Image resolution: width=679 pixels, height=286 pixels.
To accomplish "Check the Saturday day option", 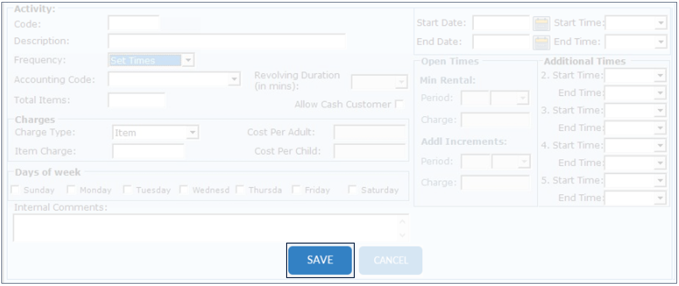I will tap(353, 190).
